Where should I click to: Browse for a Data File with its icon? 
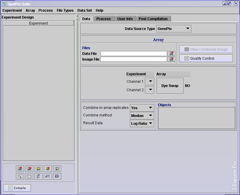[172, 54]
